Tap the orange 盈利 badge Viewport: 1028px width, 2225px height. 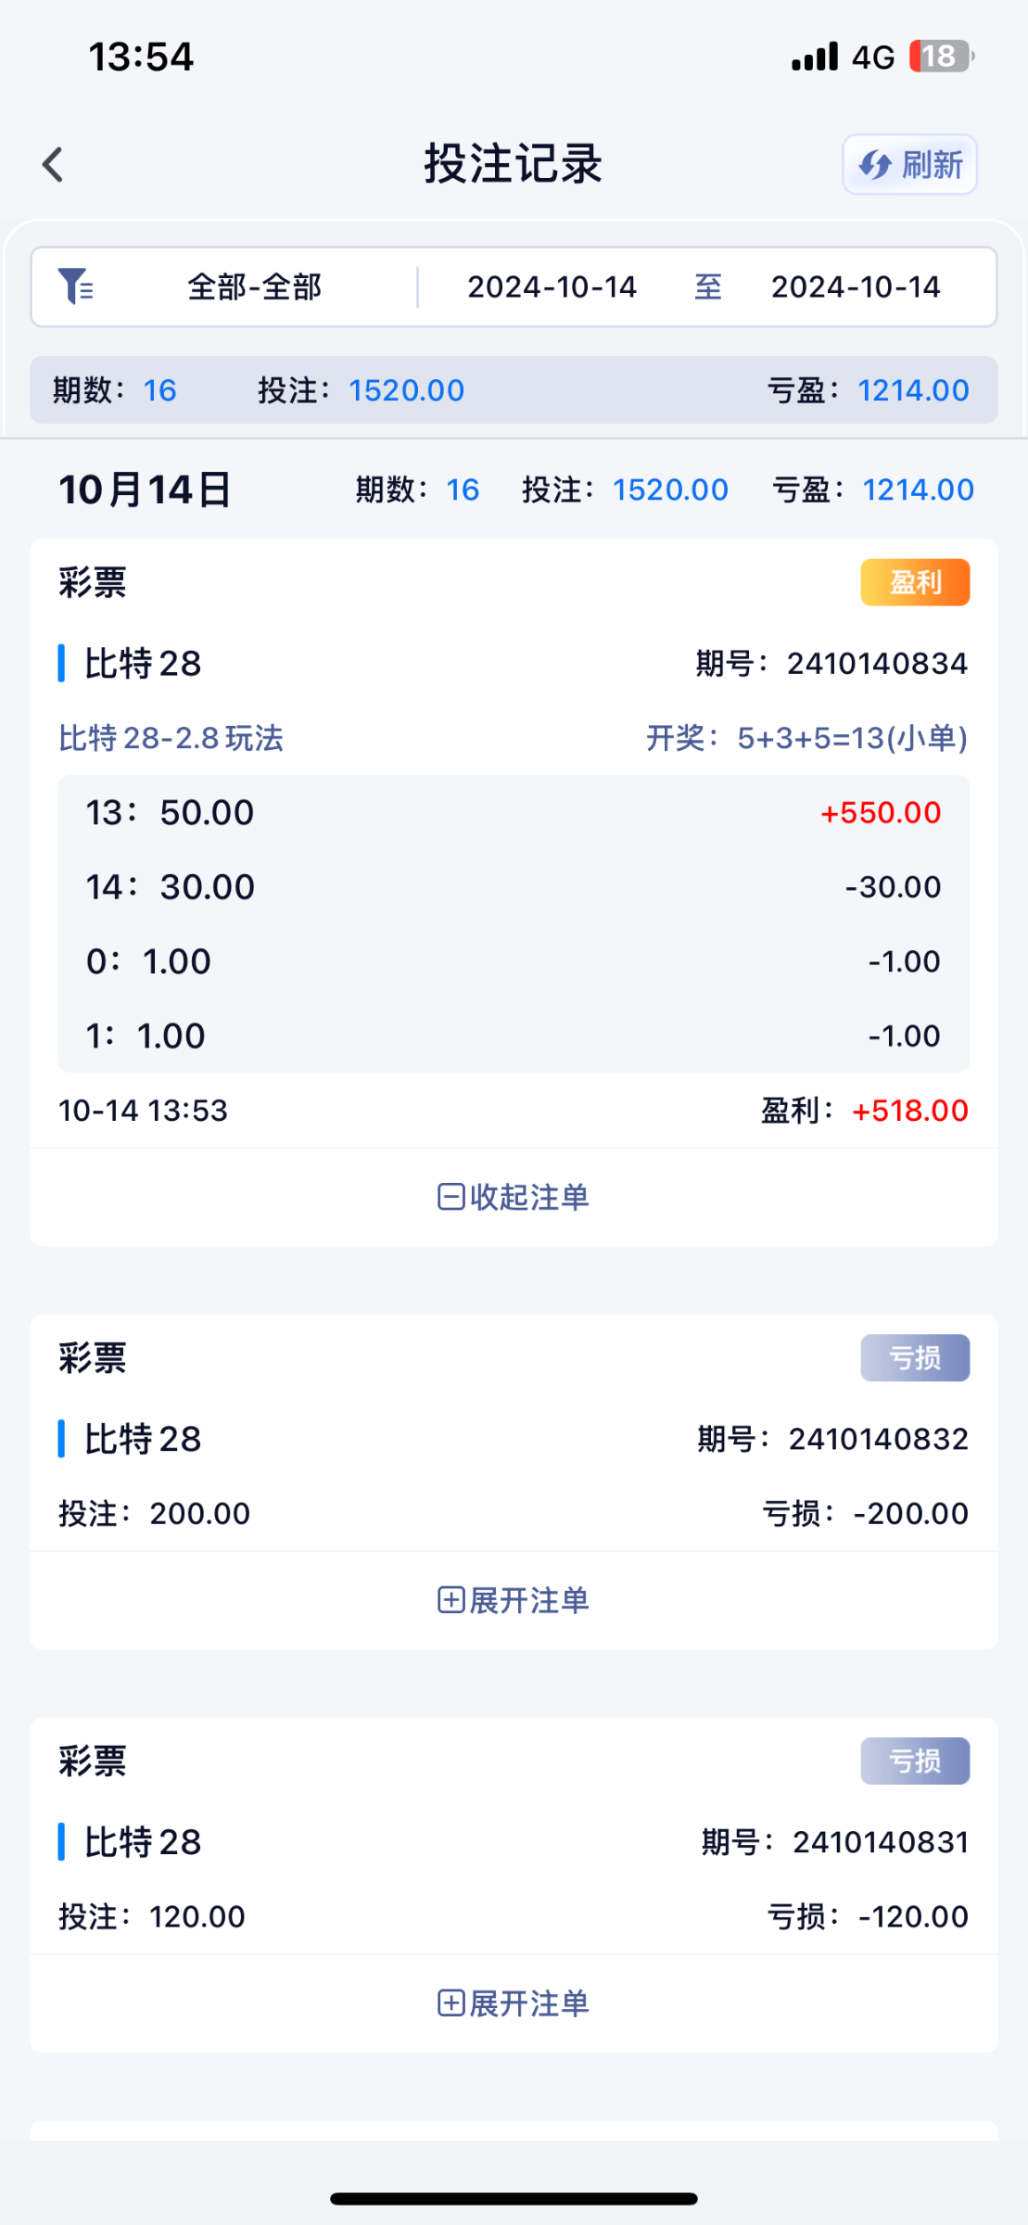pyautogui.click(x=914, y=582)
